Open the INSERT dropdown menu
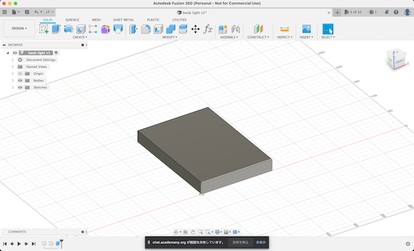The height and width of the screenshot is (251, 414). coord(306,38)
